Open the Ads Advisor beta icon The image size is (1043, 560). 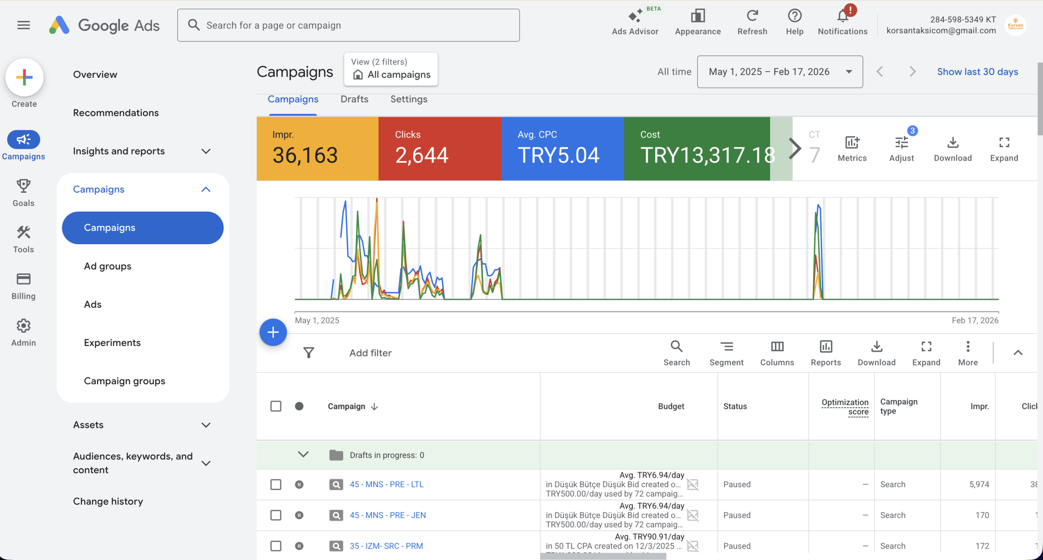pos(635,17)
